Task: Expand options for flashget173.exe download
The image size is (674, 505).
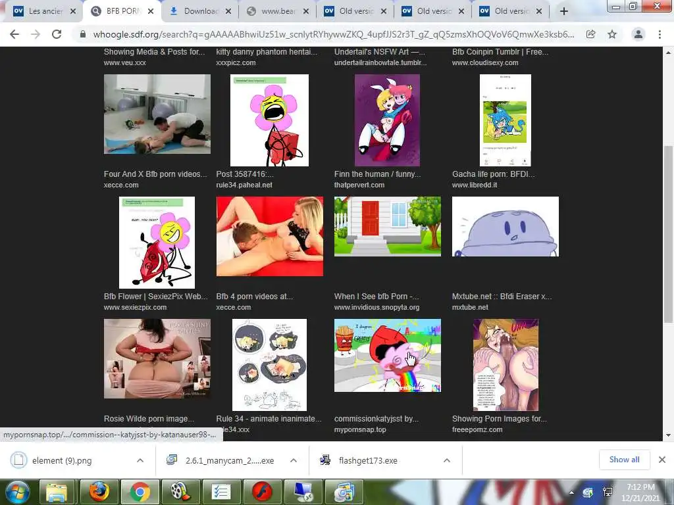Action: [x=447, y=460]
